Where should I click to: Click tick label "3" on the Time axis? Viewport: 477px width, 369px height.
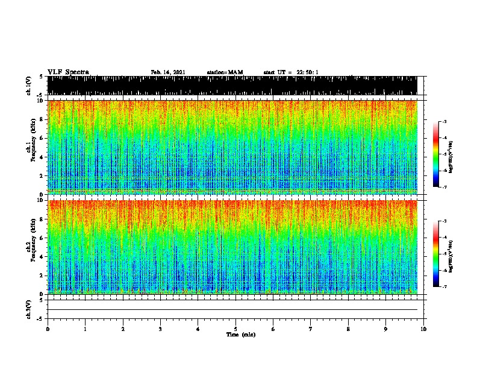pos(160,329)
